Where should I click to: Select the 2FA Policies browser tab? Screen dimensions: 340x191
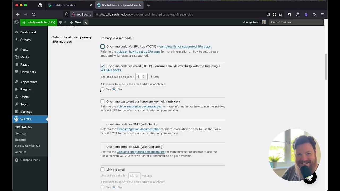click(x=119, y=5)
